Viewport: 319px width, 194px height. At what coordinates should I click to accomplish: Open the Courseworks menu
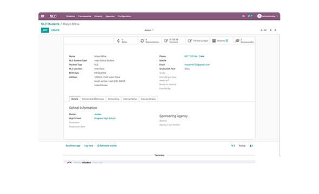coord(84,16)
